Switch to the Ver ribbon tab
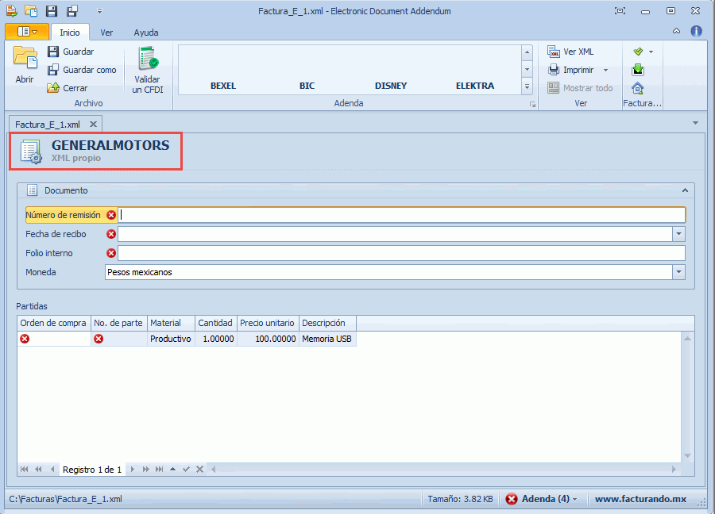Viewport: 715px width, 514px height. point(106,33)
